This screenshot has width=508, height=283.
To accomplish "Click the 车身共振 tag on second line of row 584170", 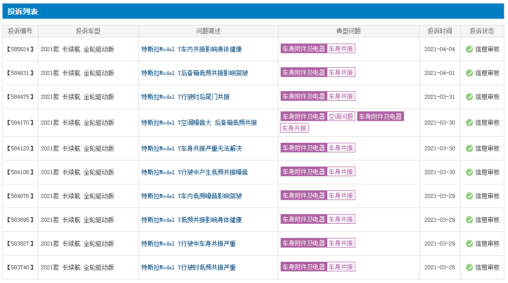I will 294,128.
